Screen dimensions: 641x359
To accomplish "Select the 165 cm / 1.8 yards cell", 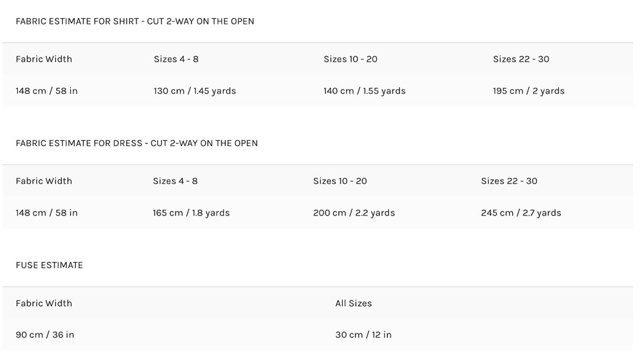I will click(x=191, y=213).
